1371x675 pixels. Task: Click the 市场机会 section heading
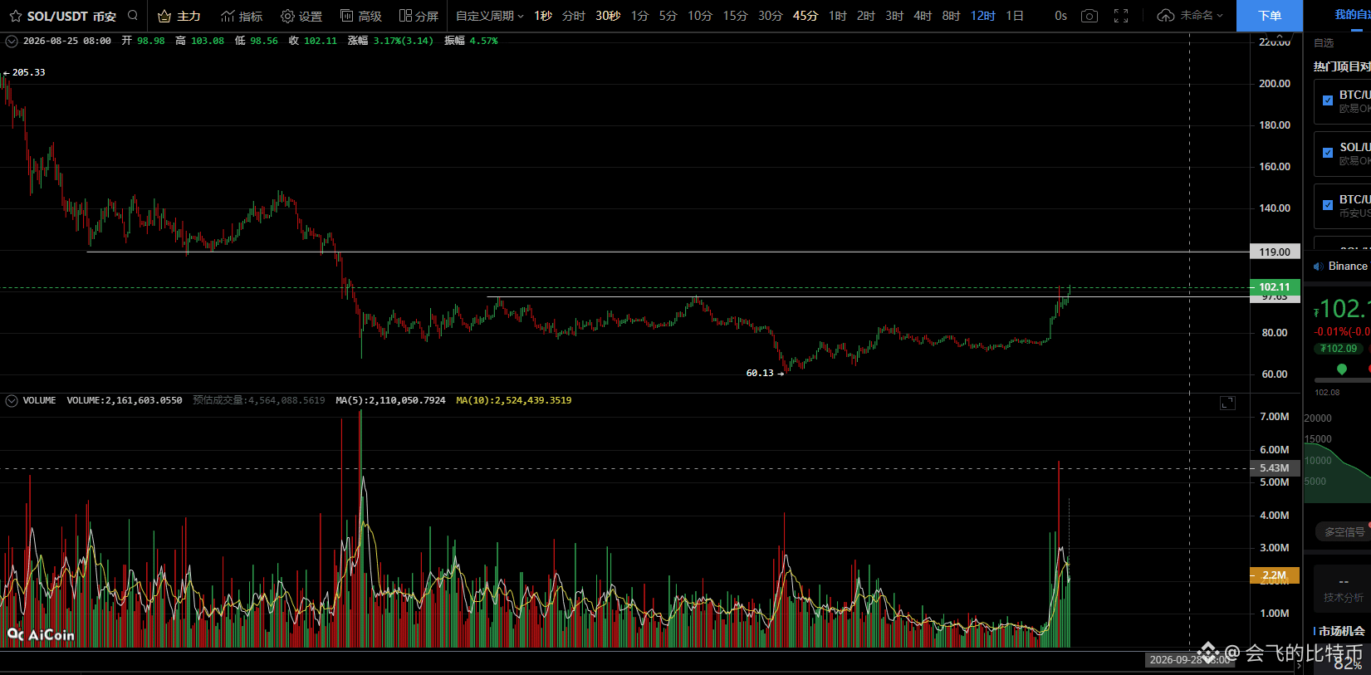pyautogui.click(x=1341, y=631)
